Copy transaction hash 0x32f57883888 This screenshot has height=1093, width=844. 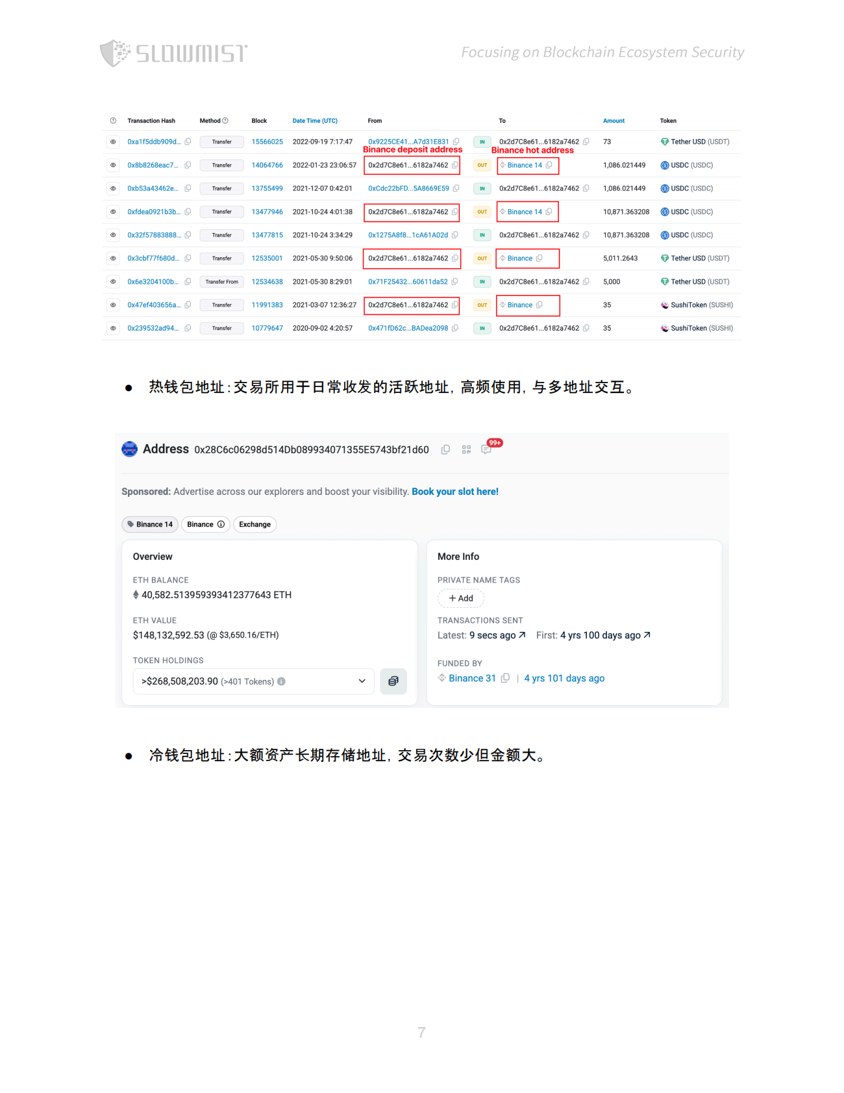[x=188, y=235]
